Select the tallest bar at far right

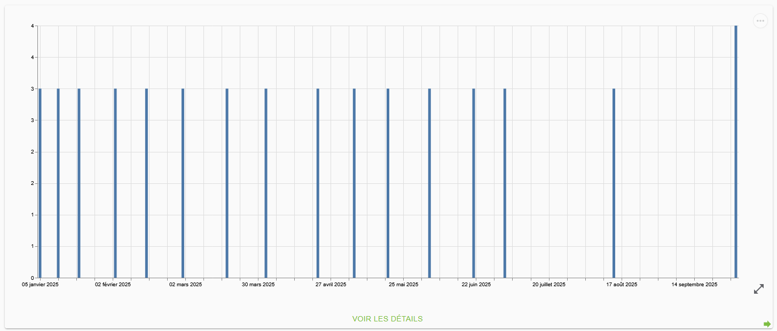[735, 152]
